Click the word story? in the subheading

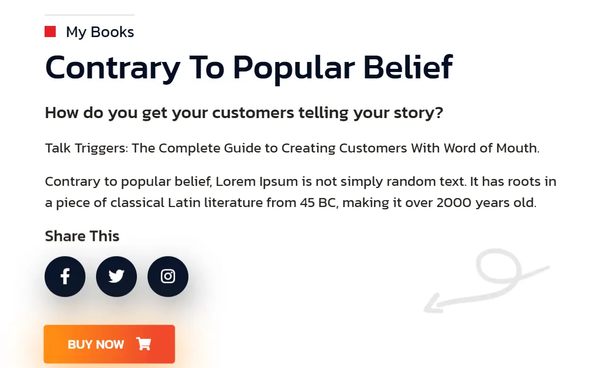point(419,113)
